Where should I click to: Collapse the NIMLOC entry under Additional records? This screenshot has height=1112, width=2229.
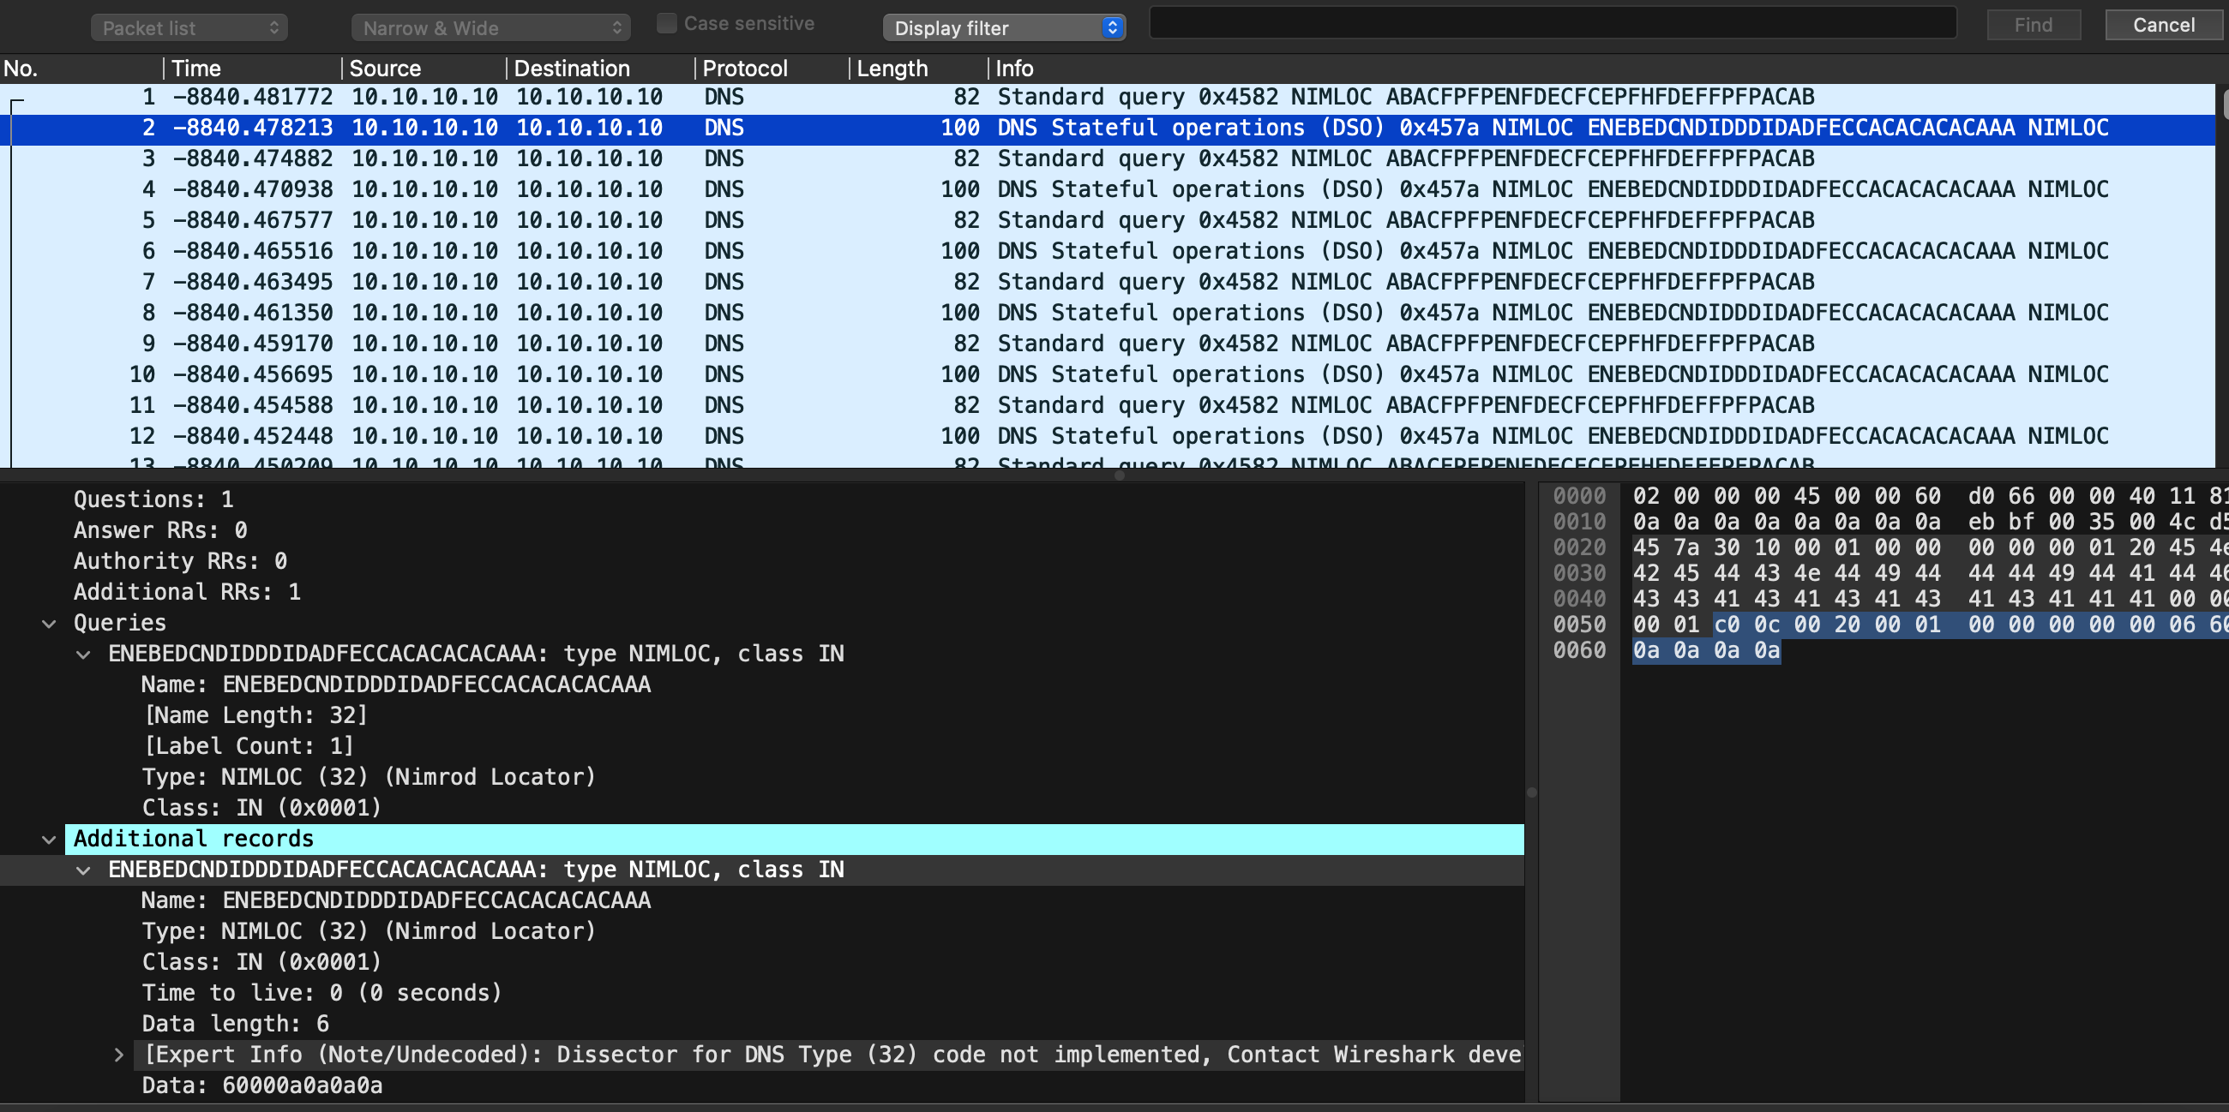coord(83,870)
